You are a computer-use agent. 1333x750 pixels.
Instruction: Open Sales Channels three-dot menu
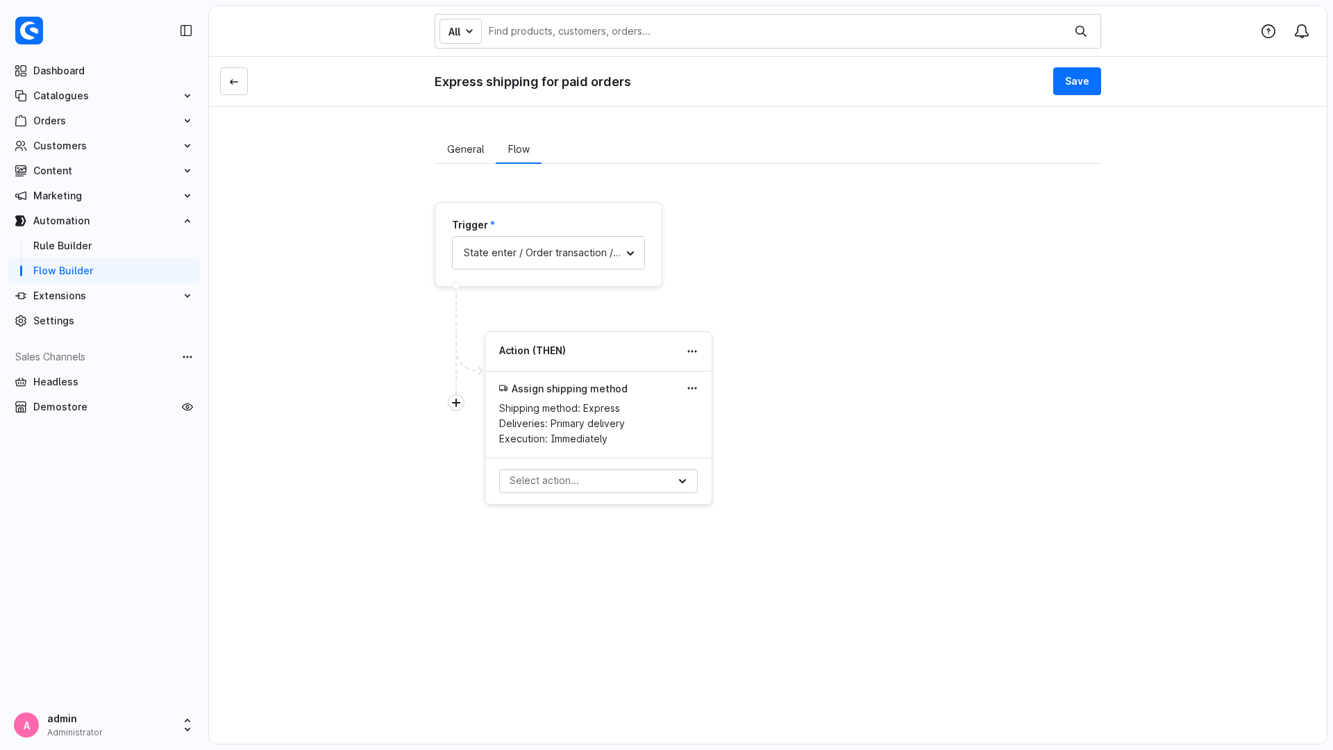click(187, 357)
